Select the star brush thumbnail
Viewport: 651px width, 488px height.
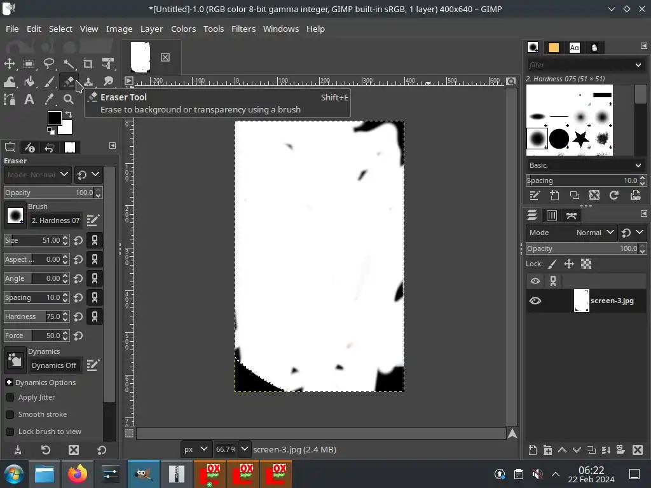[581, 139]
